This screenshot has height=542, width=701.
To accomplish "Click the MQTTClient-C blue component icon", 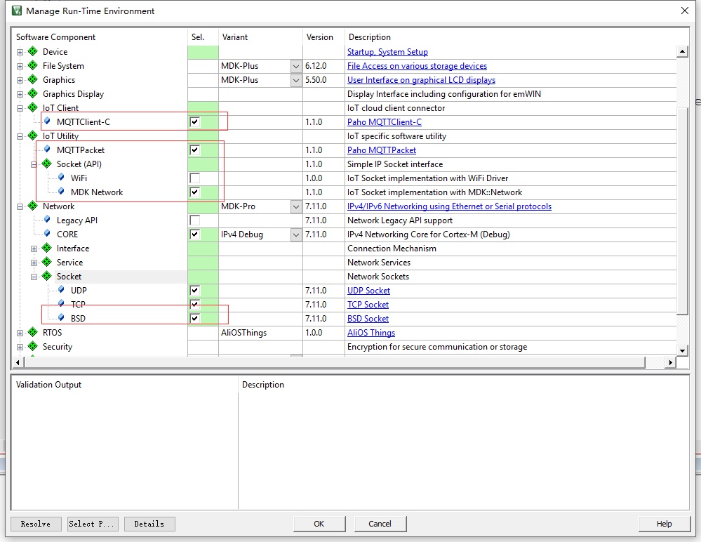I will coord(47,121).
